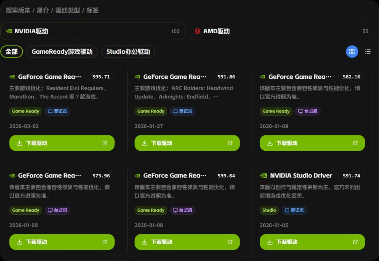Open external link icon for 591.74 download
379x261 pixels.
pos(355,242)
